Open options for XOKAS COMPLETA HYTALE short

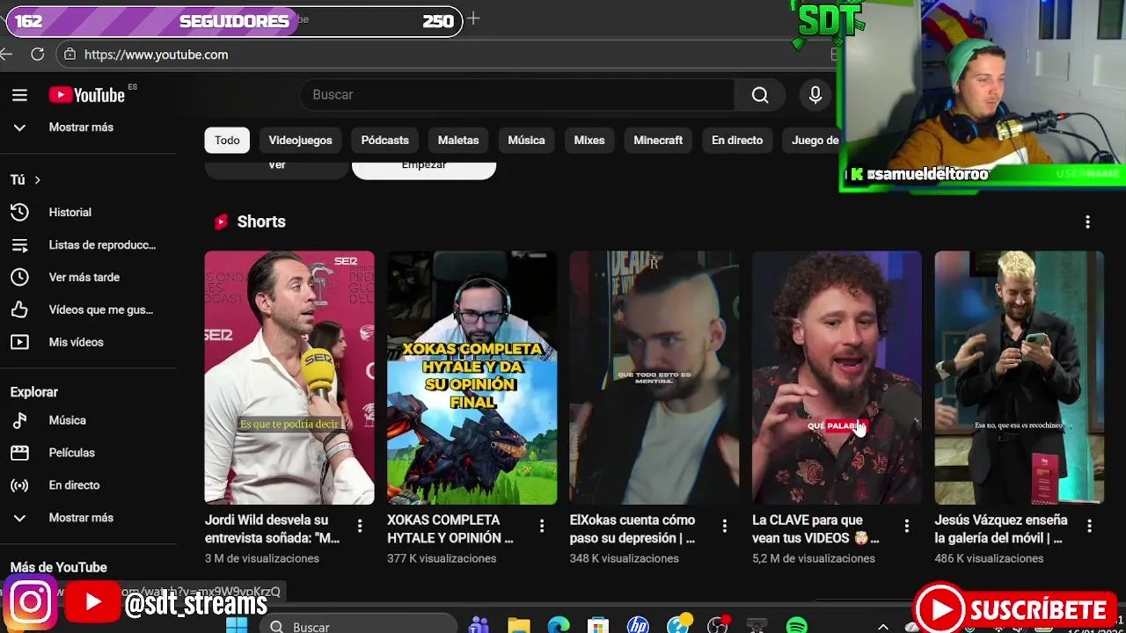point(542,526)
